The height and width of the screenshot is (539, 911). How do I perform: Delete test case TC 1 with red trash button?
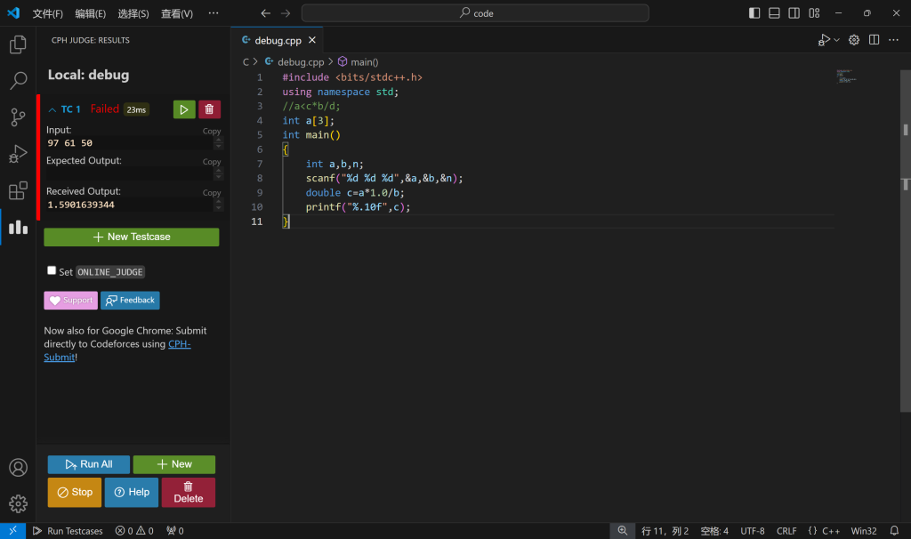pos(209,109)
